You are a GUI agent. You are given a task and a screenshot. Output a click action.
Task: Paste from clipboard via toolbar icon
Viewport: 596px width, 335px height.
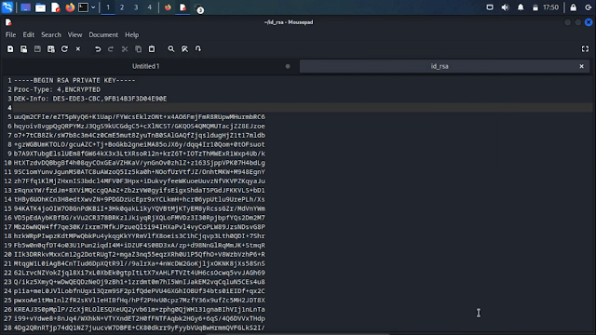pyautogui.click(x=152, y=49)
